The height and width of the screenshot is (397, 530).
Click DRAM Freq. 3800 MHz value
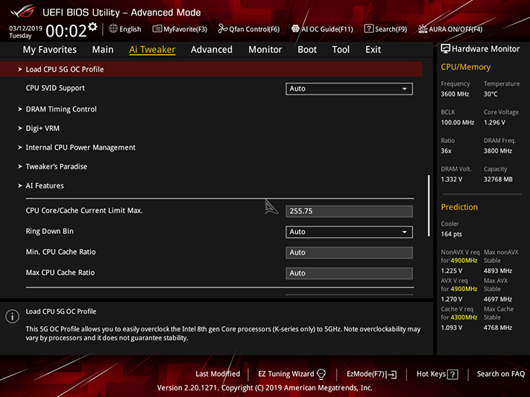click(497, 151)
